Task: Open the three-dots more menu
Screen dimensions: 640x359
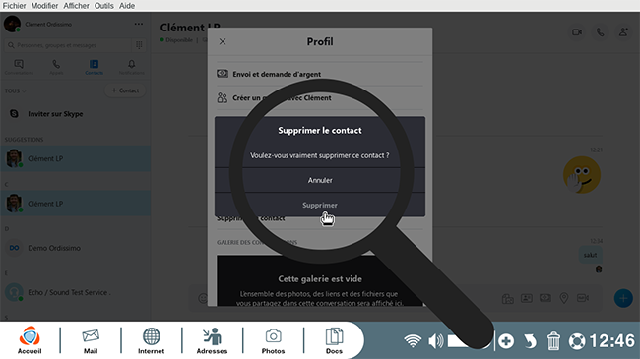Action: (x=139, y=24)
